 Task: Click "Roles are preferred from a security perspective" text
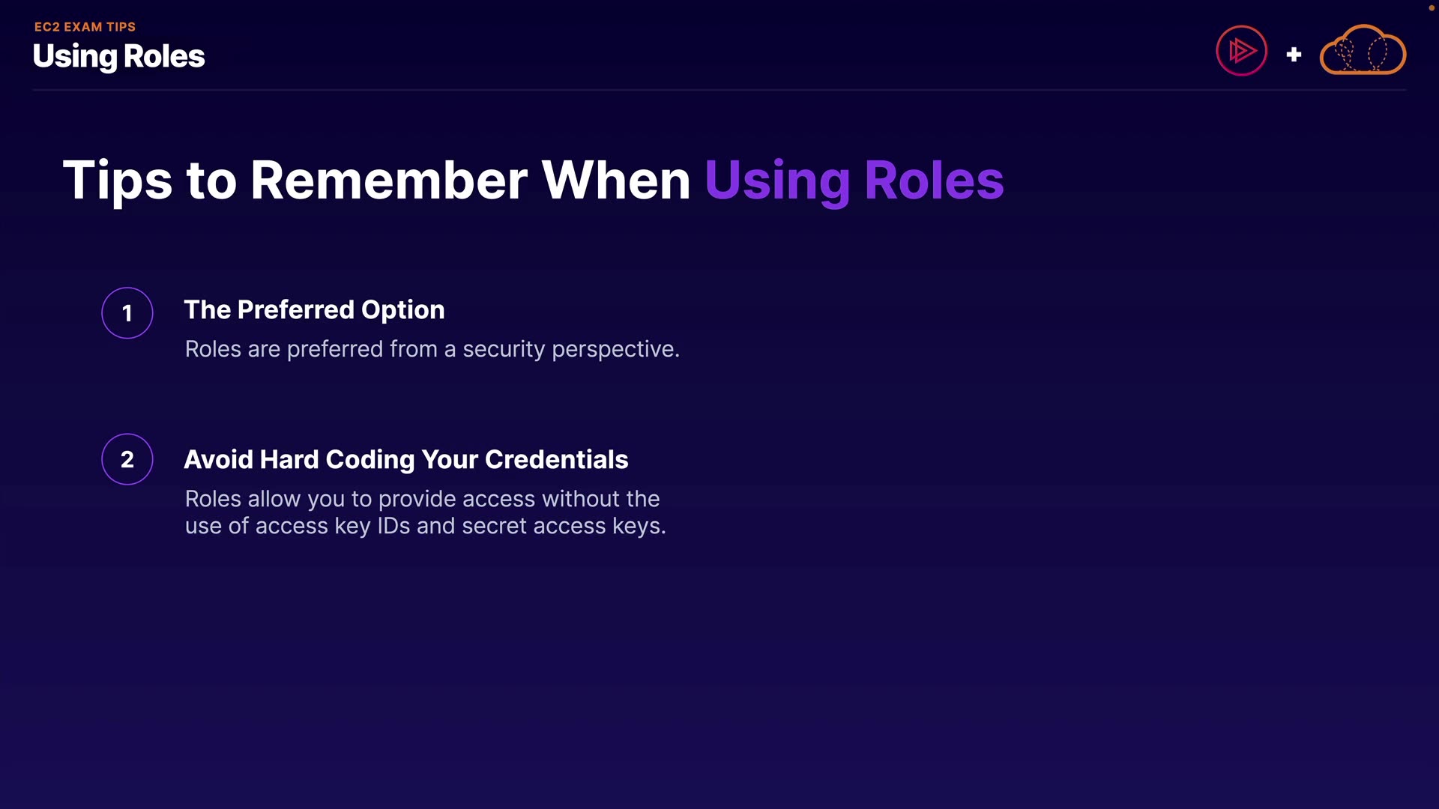tap(432, 349)
